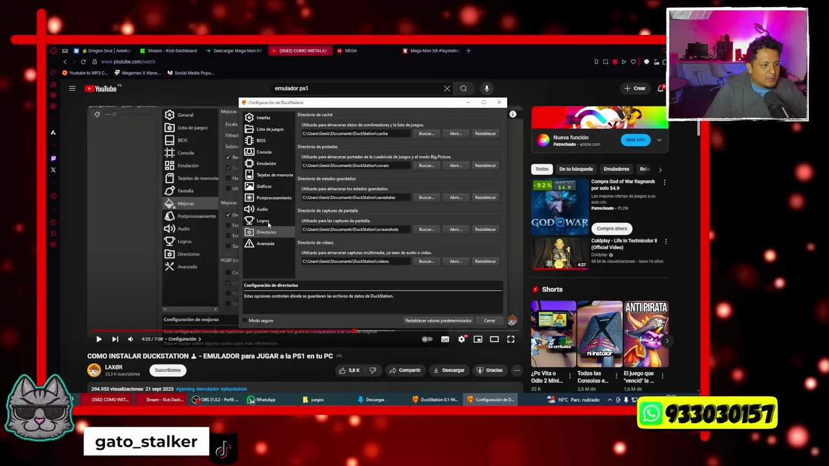Open Configuración chapter chevron in player
The height and width of the screenshot is (466, 829).
(199, 339)
